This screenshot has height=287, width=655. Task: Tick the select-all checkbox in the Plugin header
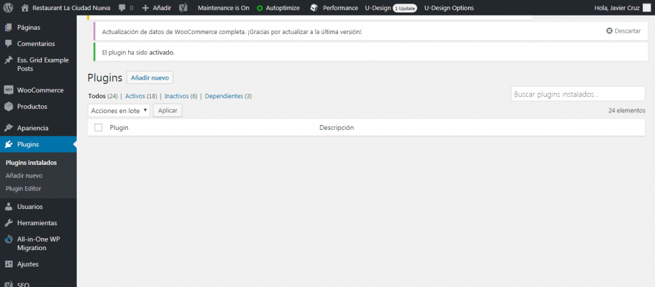(98, 127)
